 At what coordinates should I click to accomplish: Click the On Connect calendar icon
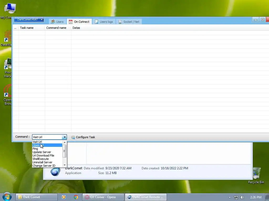(x=70, y=22)
